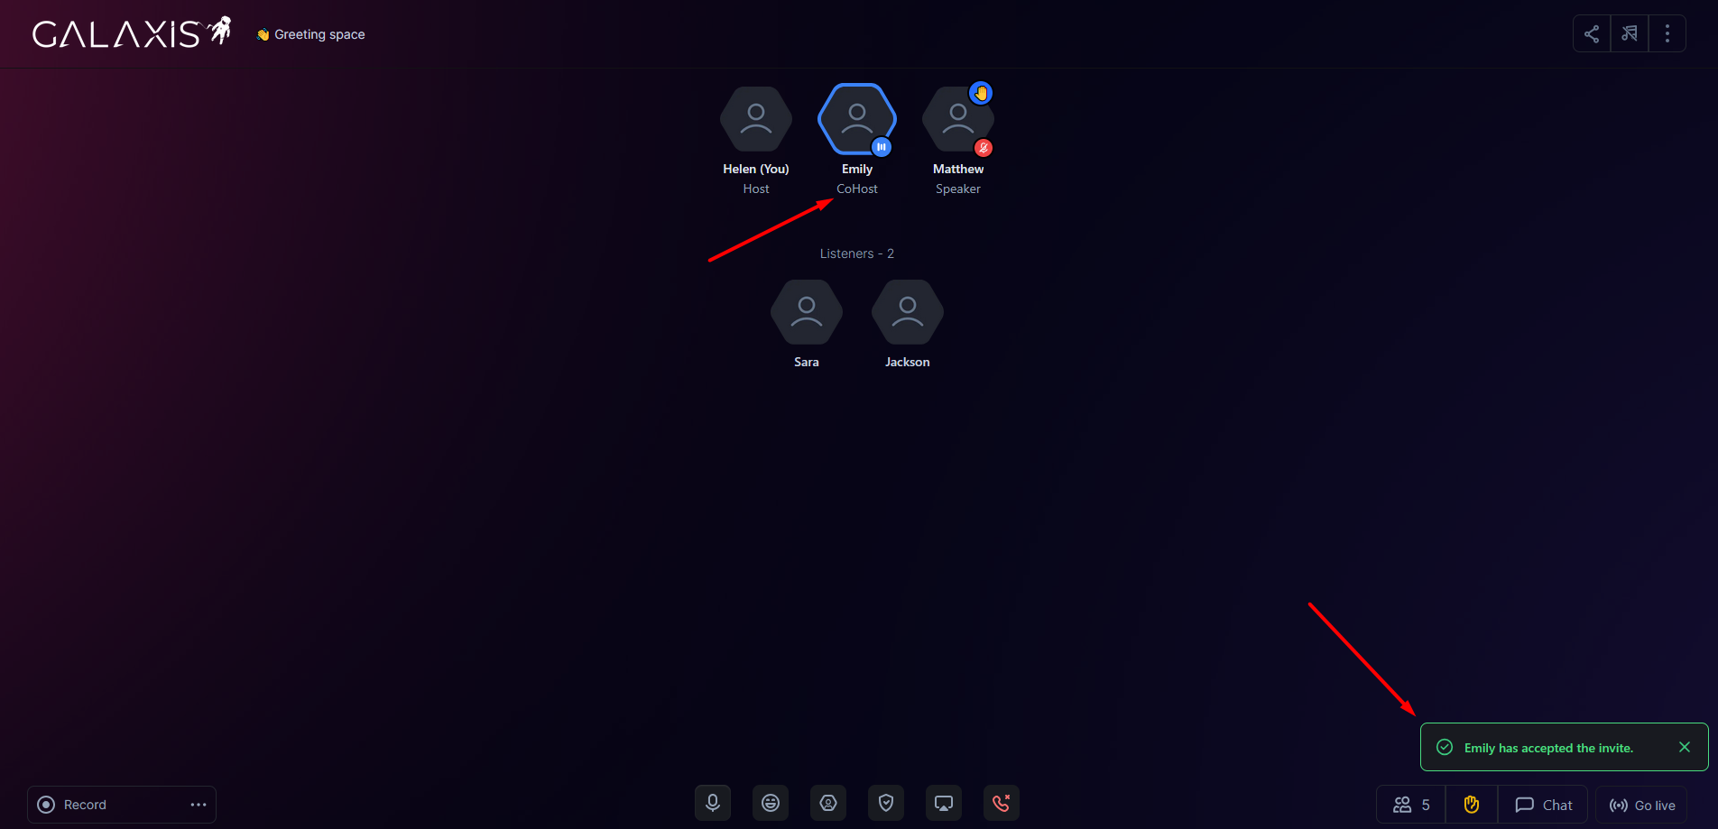Click the Galaxis logo
This screenshot has width=1718, height=829.
coord(132,33)
